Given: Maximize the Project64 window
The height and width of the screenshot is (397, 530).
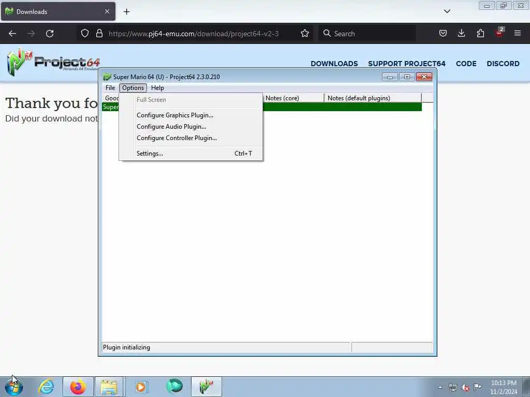Looking at the screenshot, I should [x=407, y=77].
